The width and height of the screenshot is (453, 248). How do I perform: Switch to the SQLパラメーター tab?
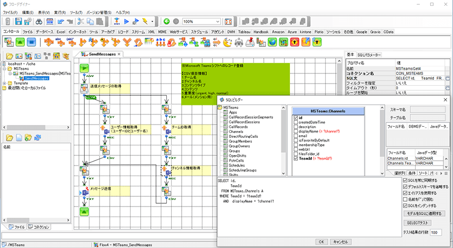point(369,55)
